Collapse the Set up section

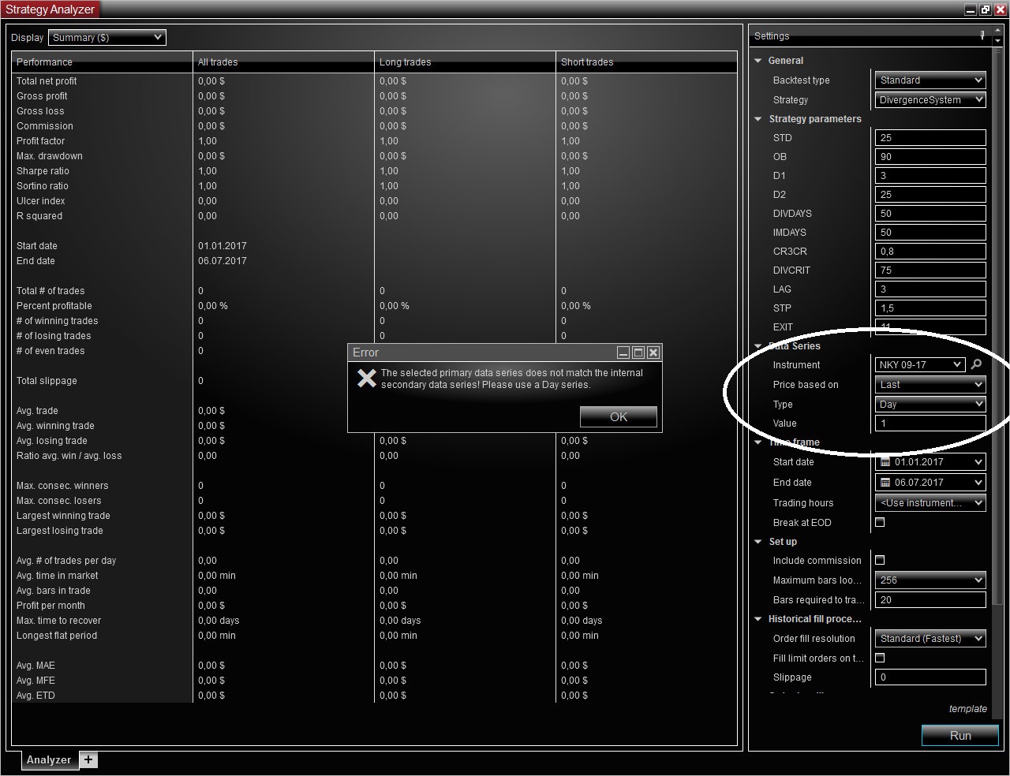point(758,542)
